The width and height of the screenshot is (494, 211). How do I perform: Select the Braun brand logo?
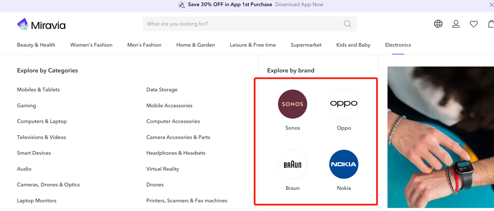point(293,164)
